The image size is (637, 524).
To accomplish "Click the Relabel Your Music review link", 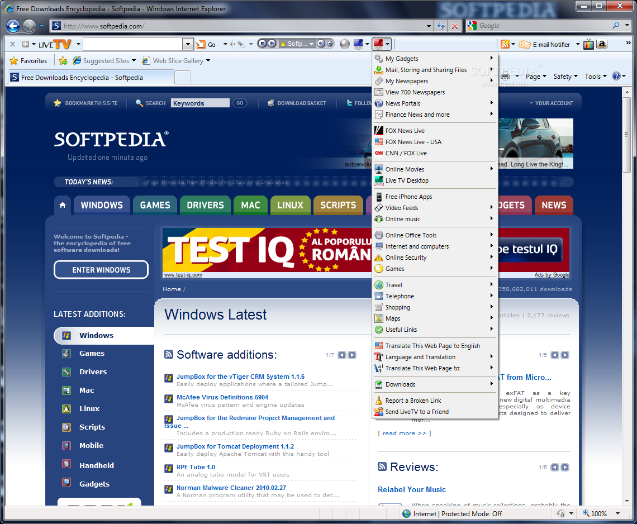I will [x=411, y=489].
